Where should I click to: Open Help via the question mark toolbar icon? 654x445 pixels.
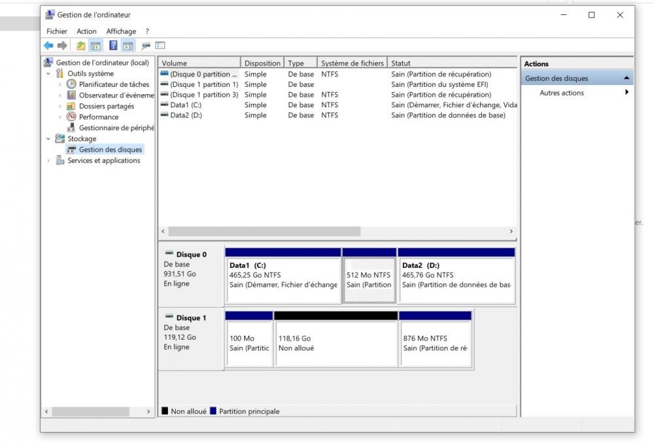(113, 45)
